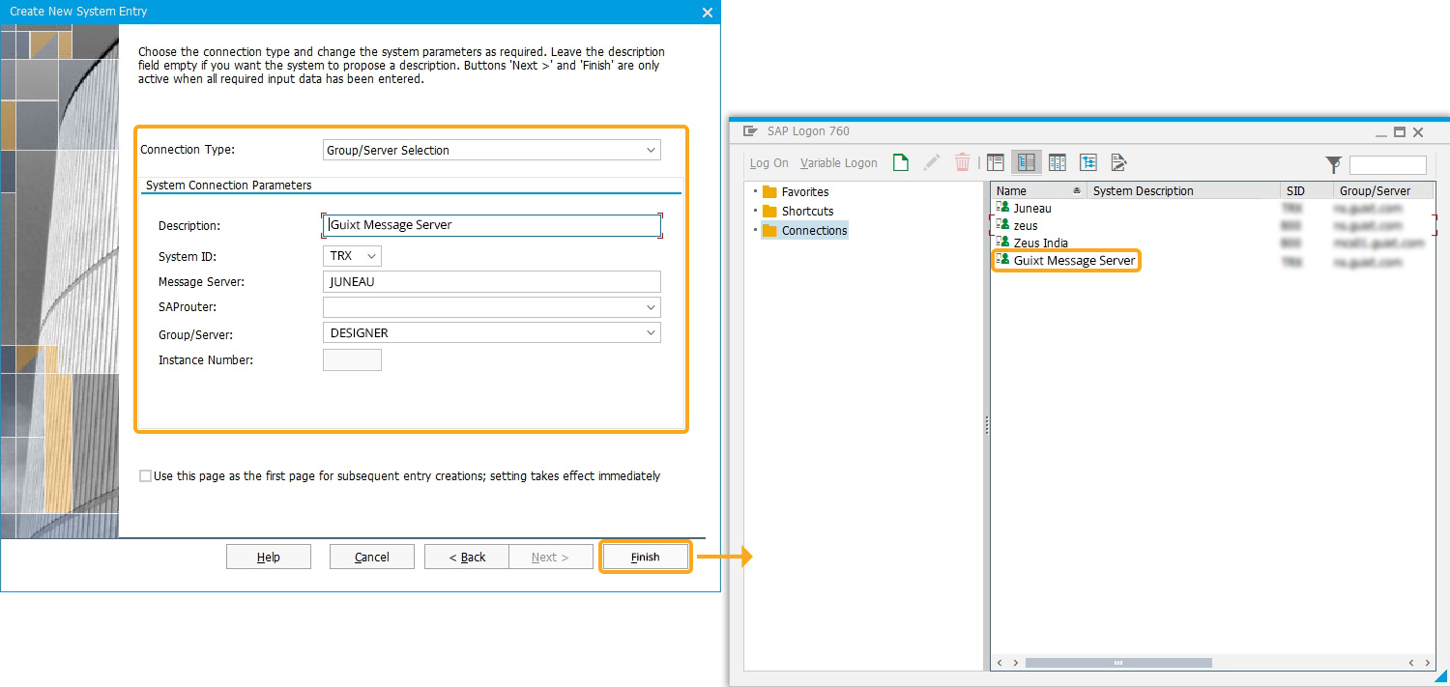The height and width of the screenshot is (687, 1450).
Task: Click the Back button
Action: [466, 557]
